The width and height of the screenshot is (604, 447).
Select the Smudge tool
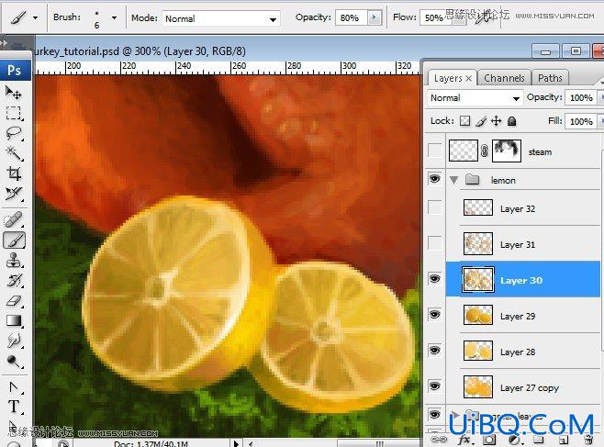[x=14, y=341]
